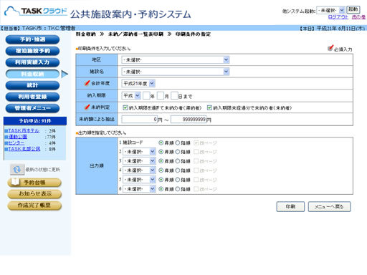Toggle 改ページ checkbox for output order 6

[x=196, y=189]
